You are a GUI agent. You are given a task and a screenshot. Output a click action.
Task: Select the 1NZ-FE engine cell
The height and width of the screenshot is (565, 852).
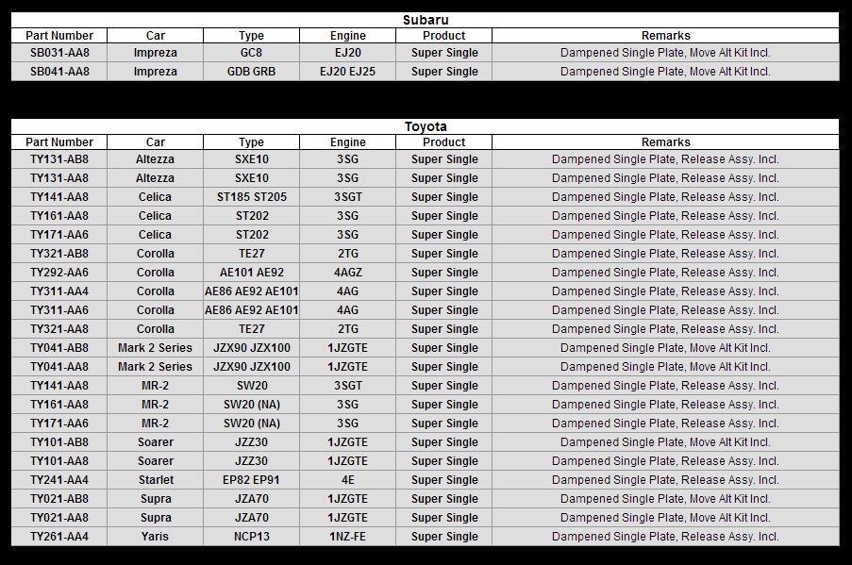(347, 537)
